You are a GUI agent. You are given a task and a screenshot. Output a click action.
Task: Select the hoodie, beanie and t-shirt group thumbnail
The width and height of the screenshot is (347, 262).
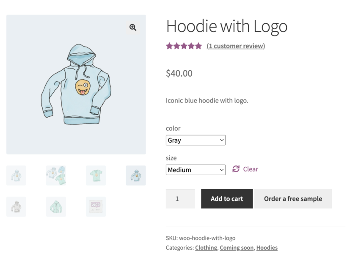pos(56,175)
